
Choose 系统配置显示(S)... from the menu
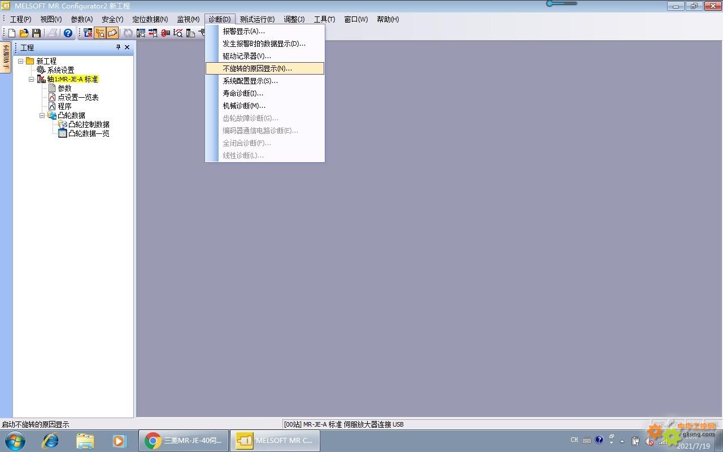pyautogui.click(x=265, y=81)
